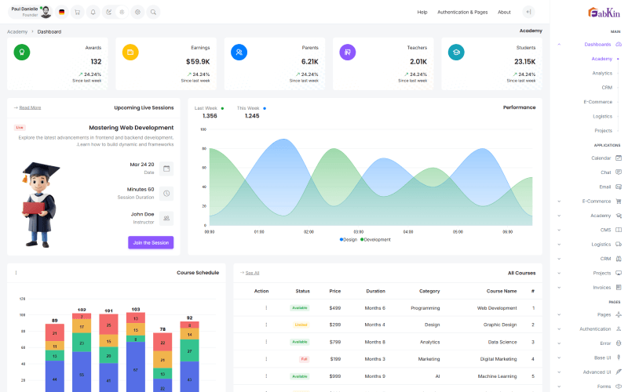Click the sidebar collapse arrow icon

click(528, 13)
